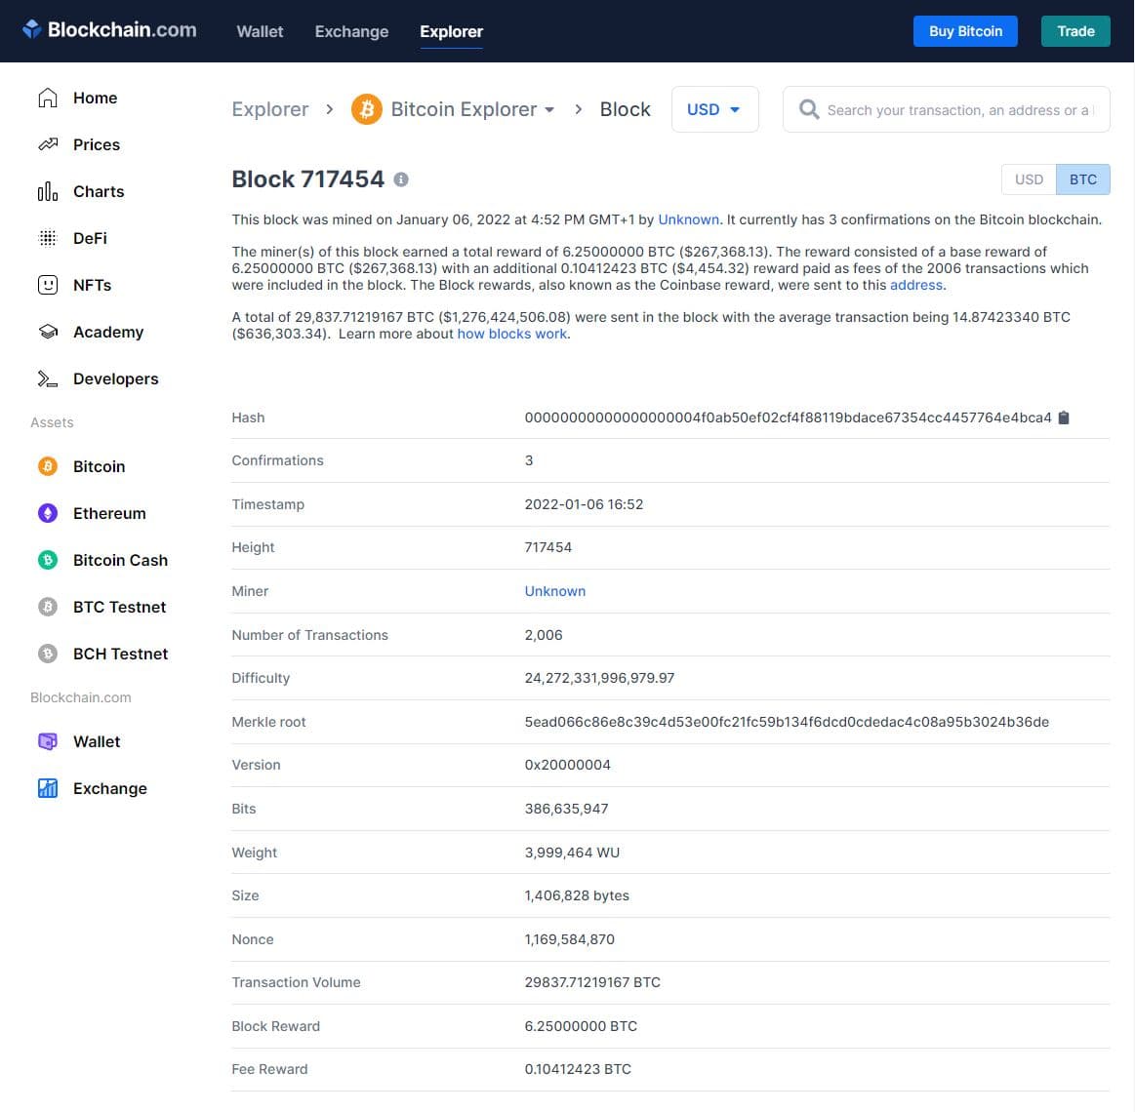Expand the USD currency dropdown

point(713,109)
